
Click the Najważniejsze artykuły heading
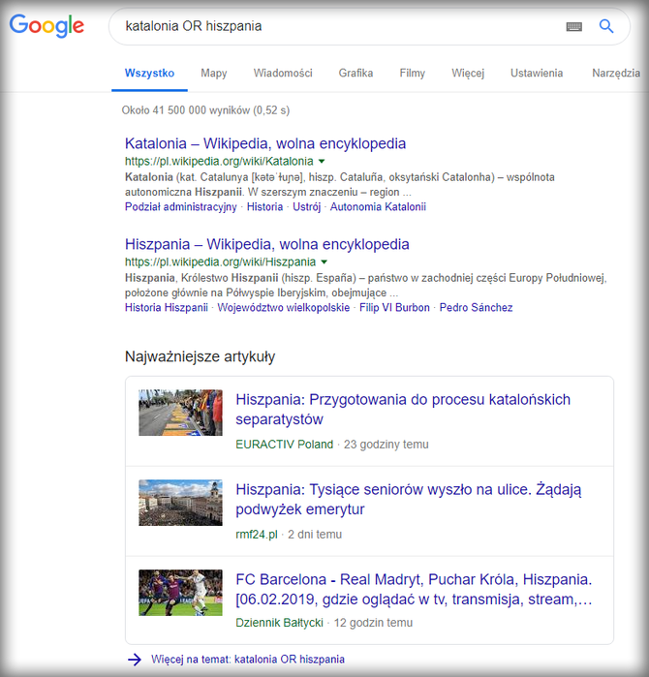[200, 356]
